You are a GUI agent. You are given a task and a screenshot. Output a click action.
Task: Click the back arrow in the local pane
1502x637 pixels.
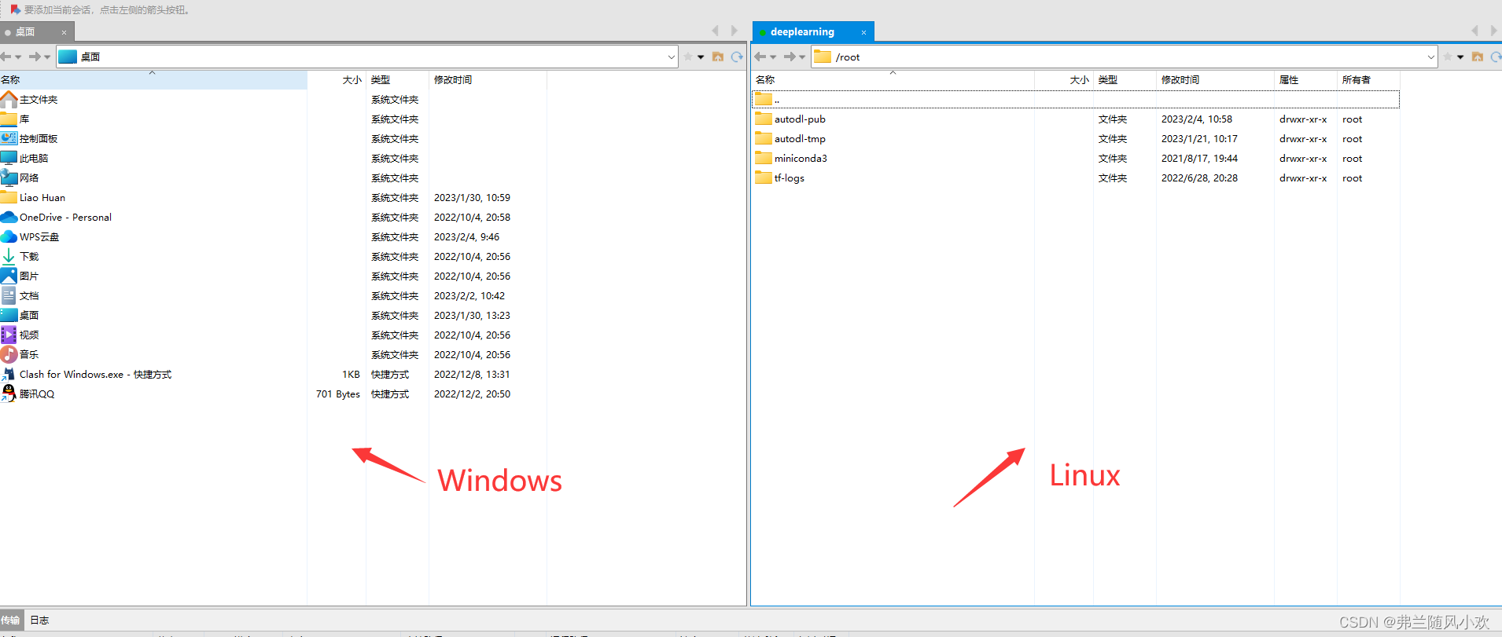(x=6, y=57)
